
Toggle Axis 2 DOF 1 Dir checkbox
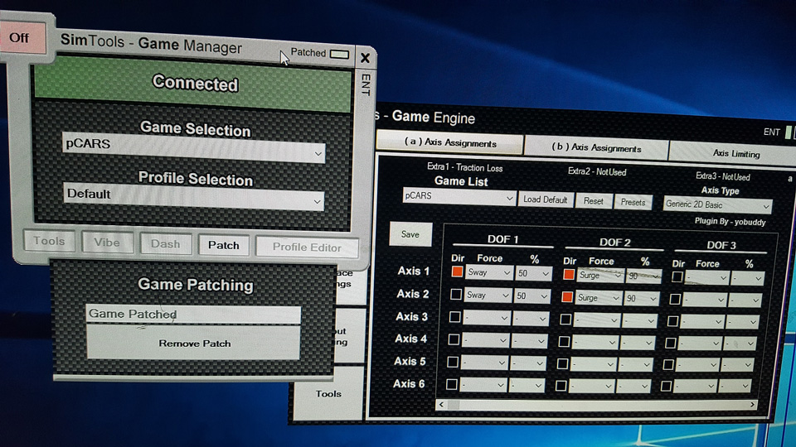456,294
